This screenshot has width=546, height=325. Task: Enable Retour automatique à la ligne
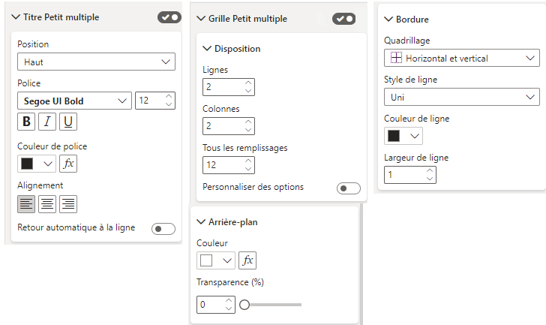[x=163, y=229]
